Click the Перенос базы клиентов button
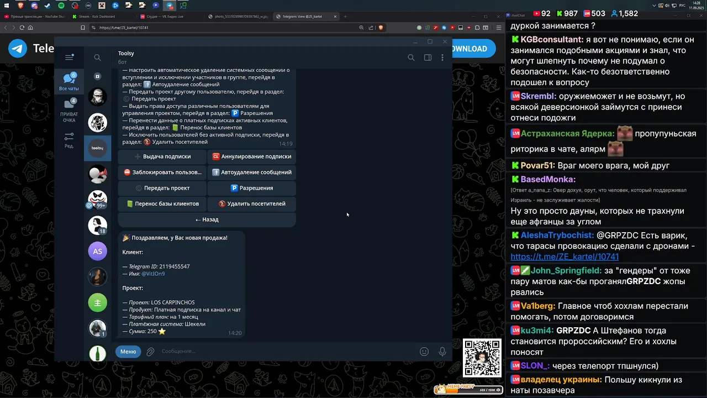Image resolution: width=707 pixels, height=398 pixels. coord(162,203)
